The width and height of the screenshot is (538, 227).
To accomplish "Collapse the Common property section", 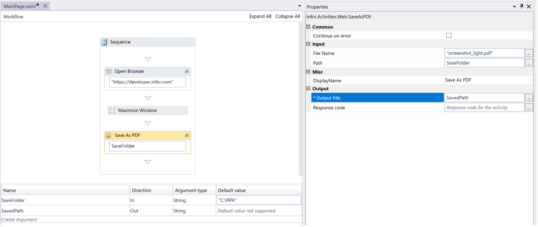I will pos(309,27).
